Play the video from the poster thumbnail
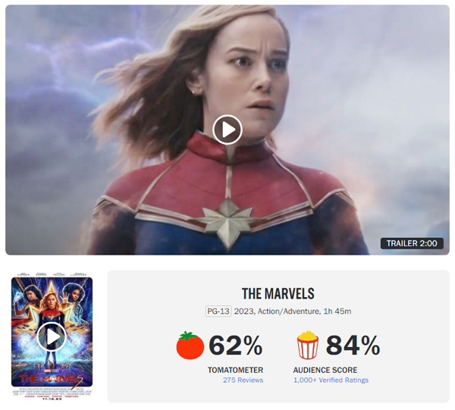The image size is (455, 410). (52, 336)
